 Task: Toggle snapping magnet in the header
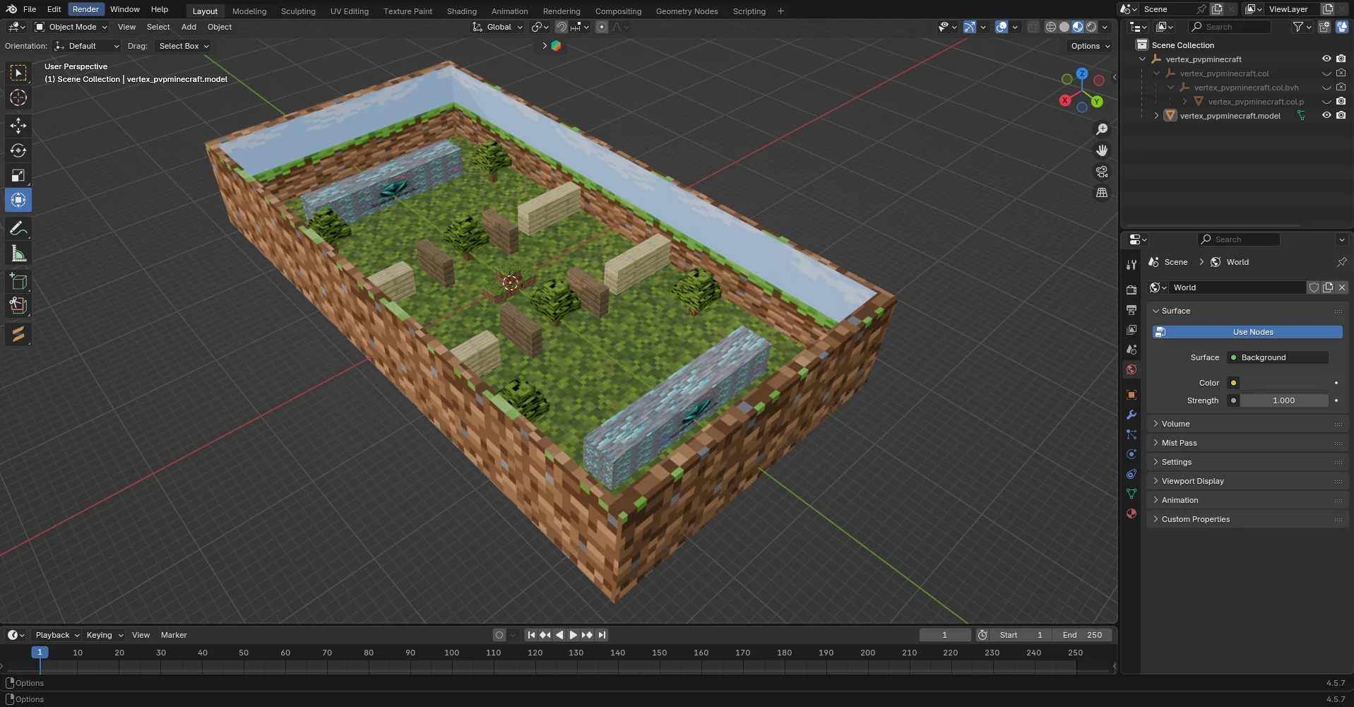pyautogui.click(x=562, y=27)
